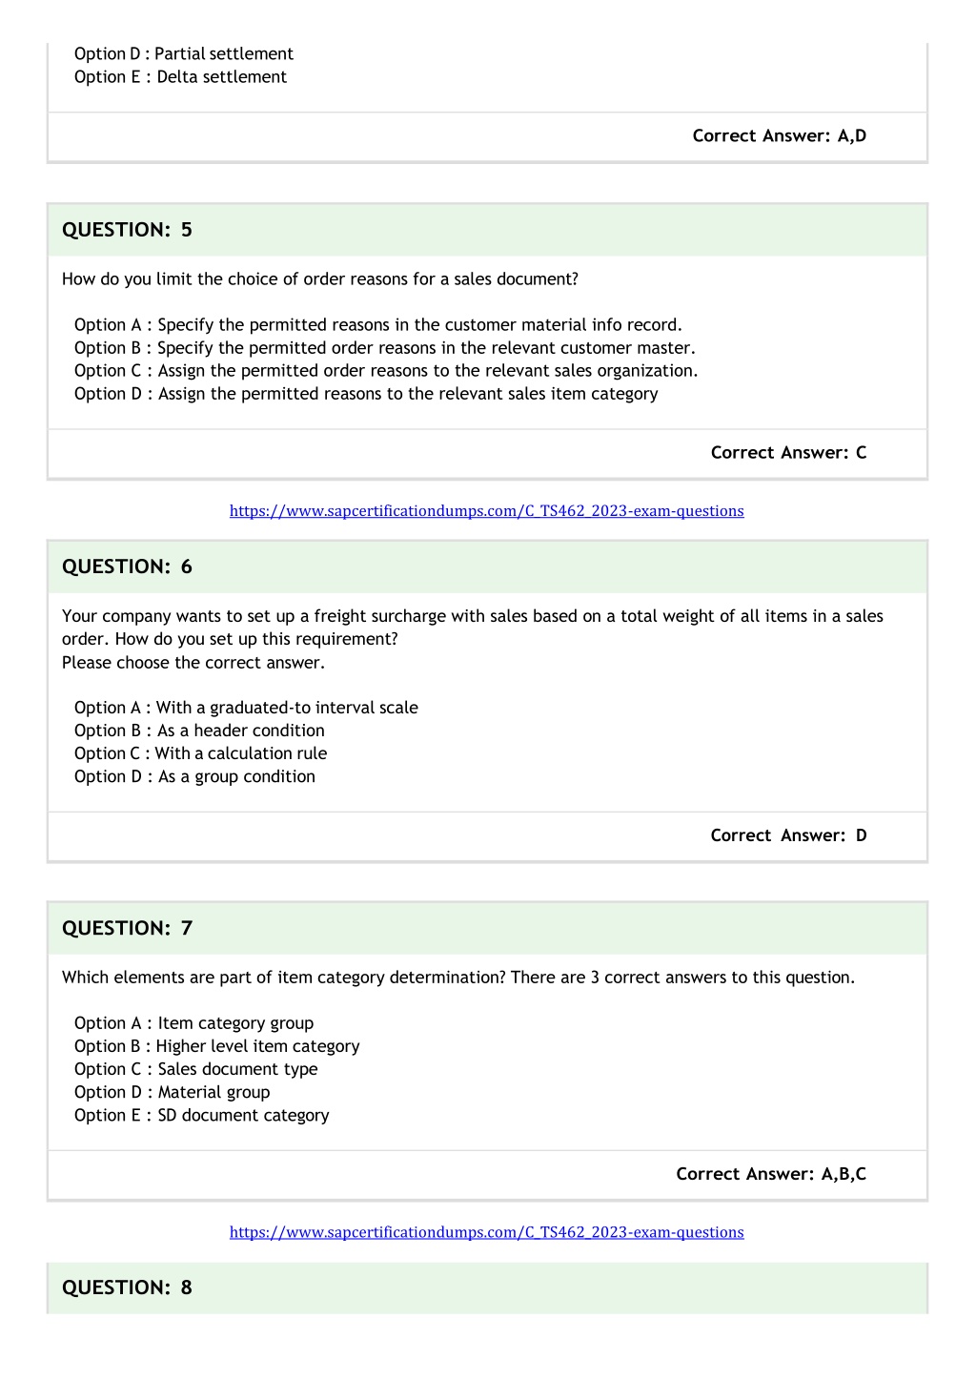Viewport: 976px width, 1380px height.
Task: Select Option B: Higher level item category
Action: tap(217, 1046)
